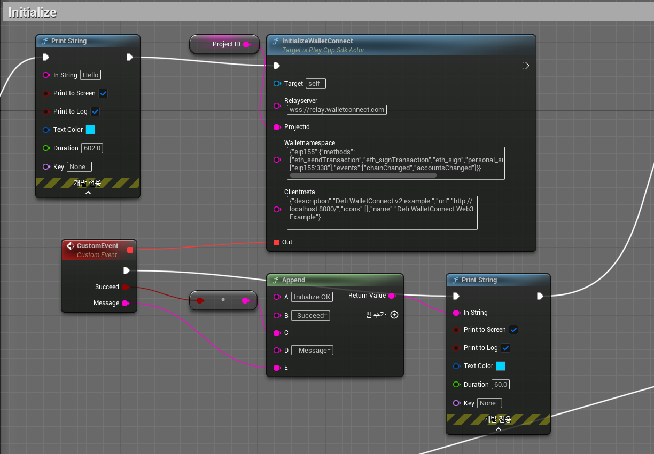Image resolution: width=654 pixels, height=454 pixels.
Task: Uncheck Print to Log on top-left Print String
Action: click(95, 111)
